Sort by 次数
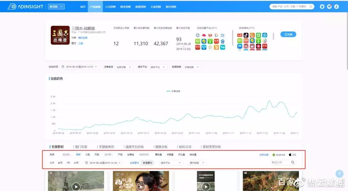 point(88,155)
